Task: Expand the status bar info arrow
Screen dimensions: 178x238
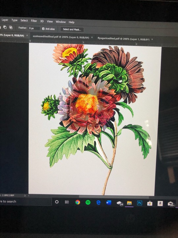Action: tap(25, 196)
